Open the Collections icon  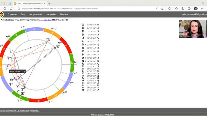tap(183, 9)
